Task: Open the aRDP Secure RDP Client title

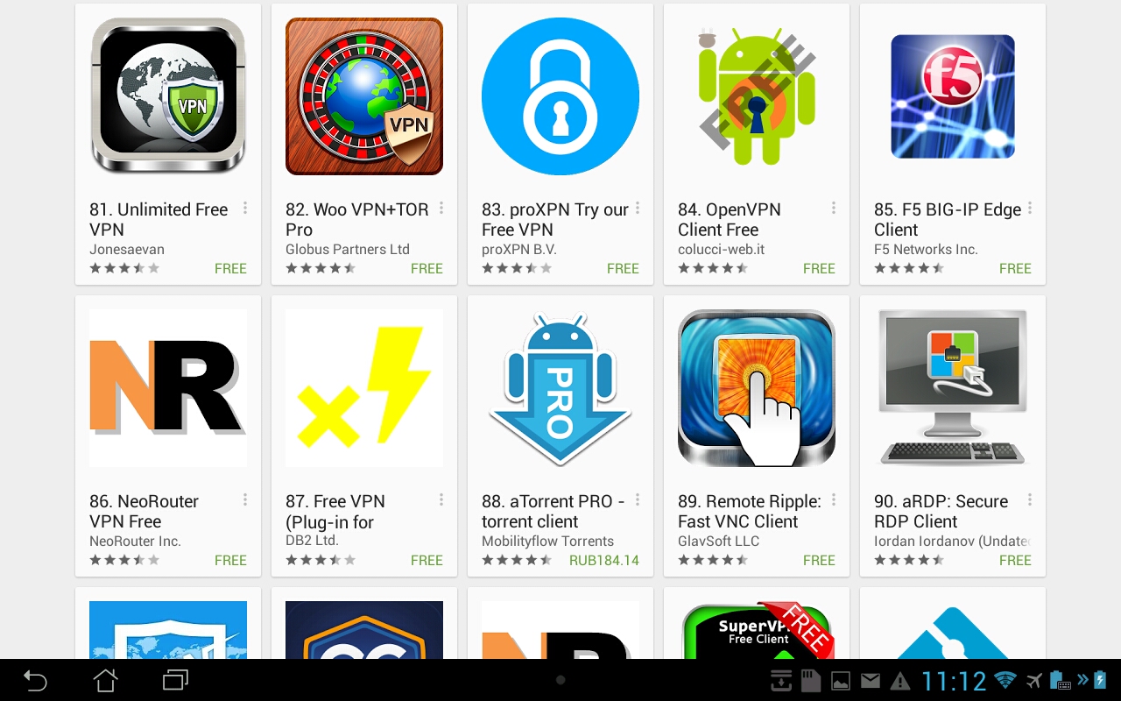Action: (x=941, y=511)
